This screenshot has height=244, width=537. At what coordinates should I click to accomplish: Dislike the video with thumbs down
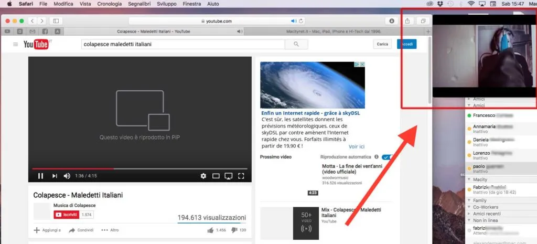pyautogui.click(x=234, y=230)
